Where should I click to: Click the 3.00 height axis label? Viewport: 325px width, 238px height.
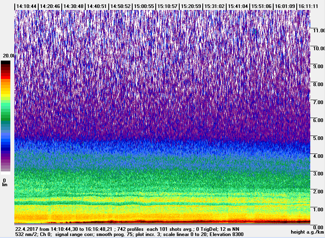[x=318, y=173]
